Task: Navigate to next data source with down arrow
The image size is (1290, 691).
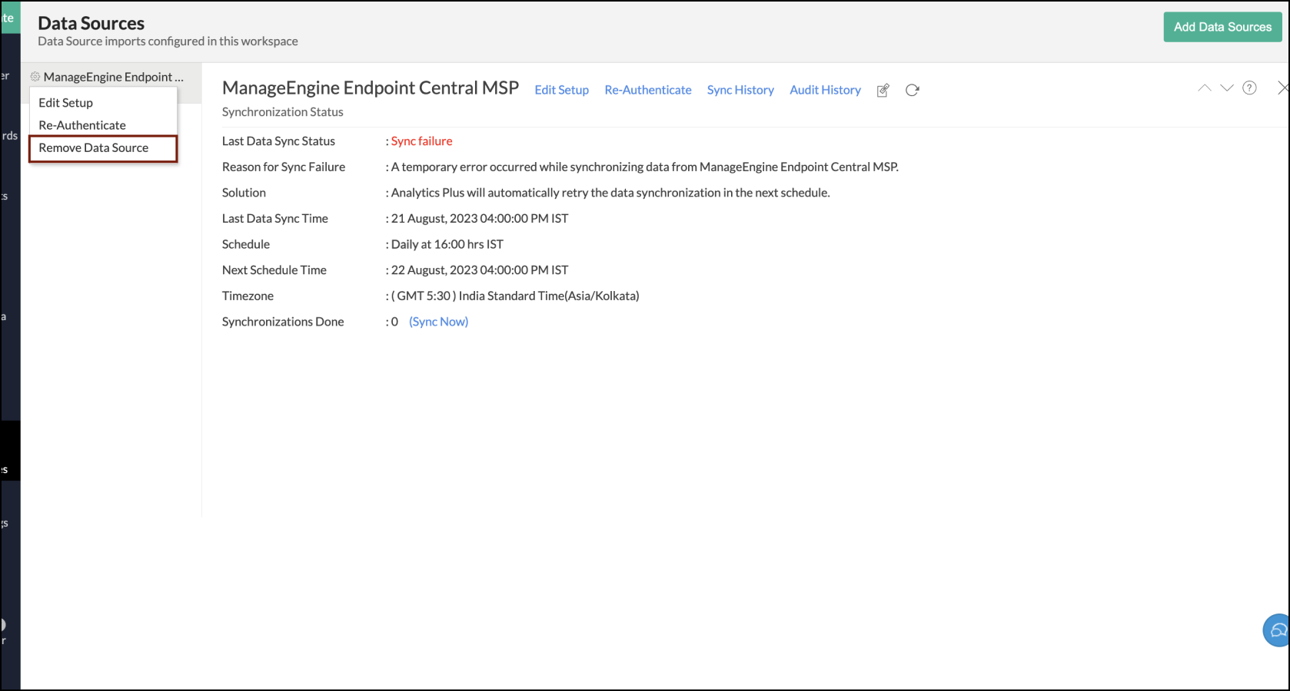Action: [x=1226, y=88]
